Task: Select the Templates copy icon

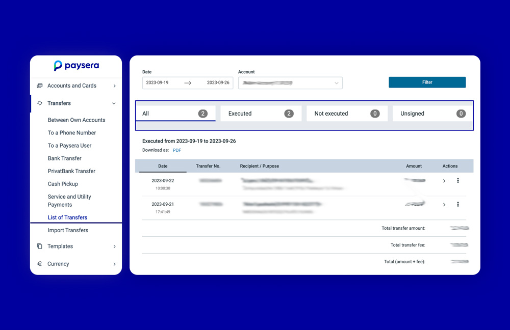Action: tap(40, 246)
